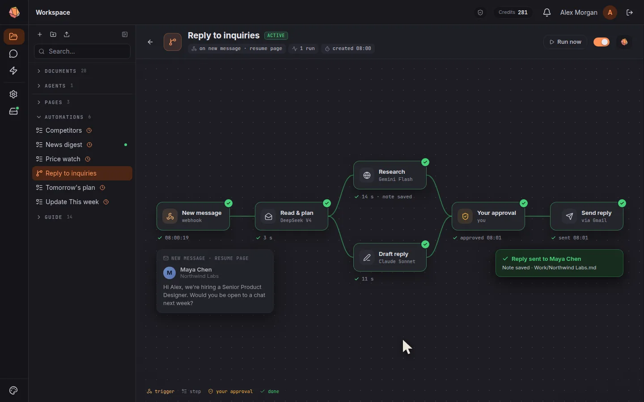Viewport: 644px width, 402px height.
Task: Select the Reply to inquiries automation in the sidebar
Action: coord(82,173)
